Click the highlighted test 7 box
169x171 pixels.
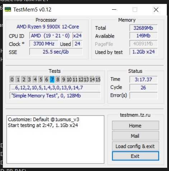point(52,79)
